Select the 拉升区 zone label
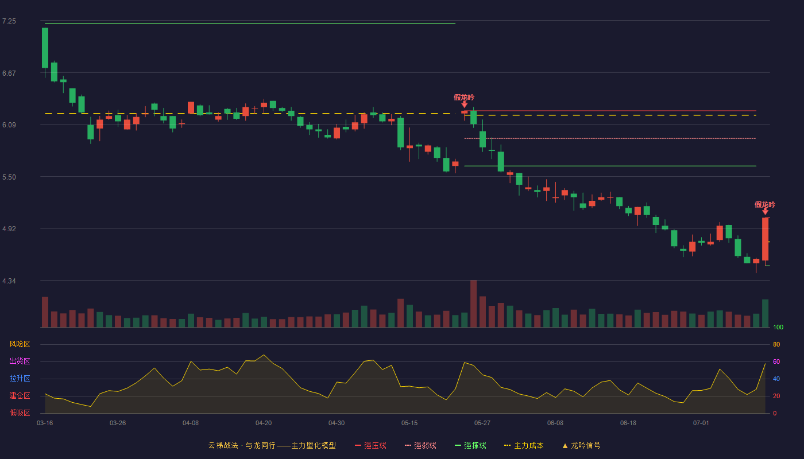Viewport: 804px width, 459px height. [x=20, y=379]
